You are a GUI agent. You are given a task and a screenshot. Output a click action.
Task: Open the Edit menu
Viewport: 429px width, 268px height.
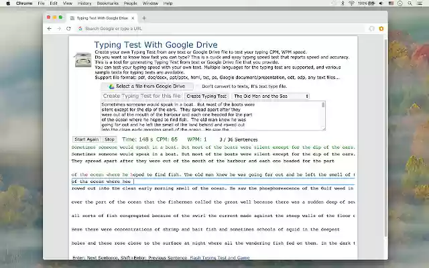point(54,3)
